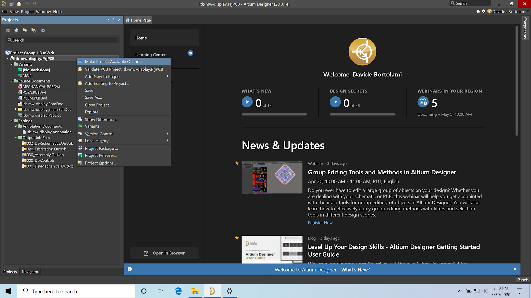This screenshot has width=531, height=298.
Task: Click the save all documents icon in the title bar
Action: pos(11,4)
